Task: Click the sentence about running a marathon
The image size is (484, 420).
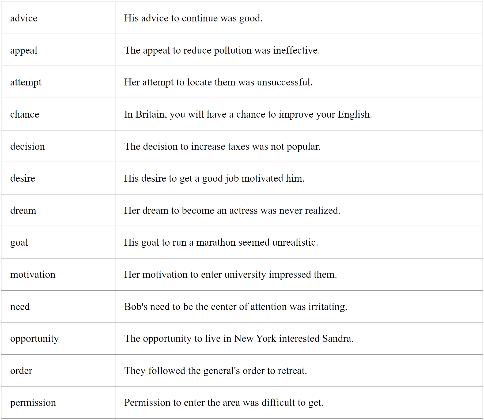Action: pyautogui.click(x=221, y=242)
